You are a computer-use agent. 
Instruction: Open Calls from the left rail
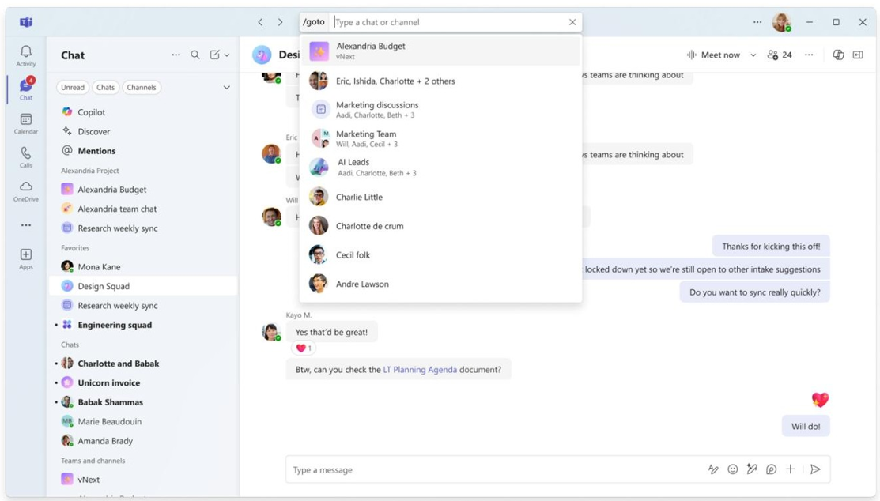(26, 157)
